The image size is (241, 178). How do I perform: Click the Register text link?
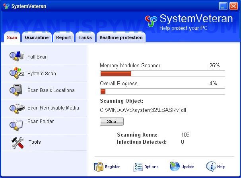click(x=113, y=167)
